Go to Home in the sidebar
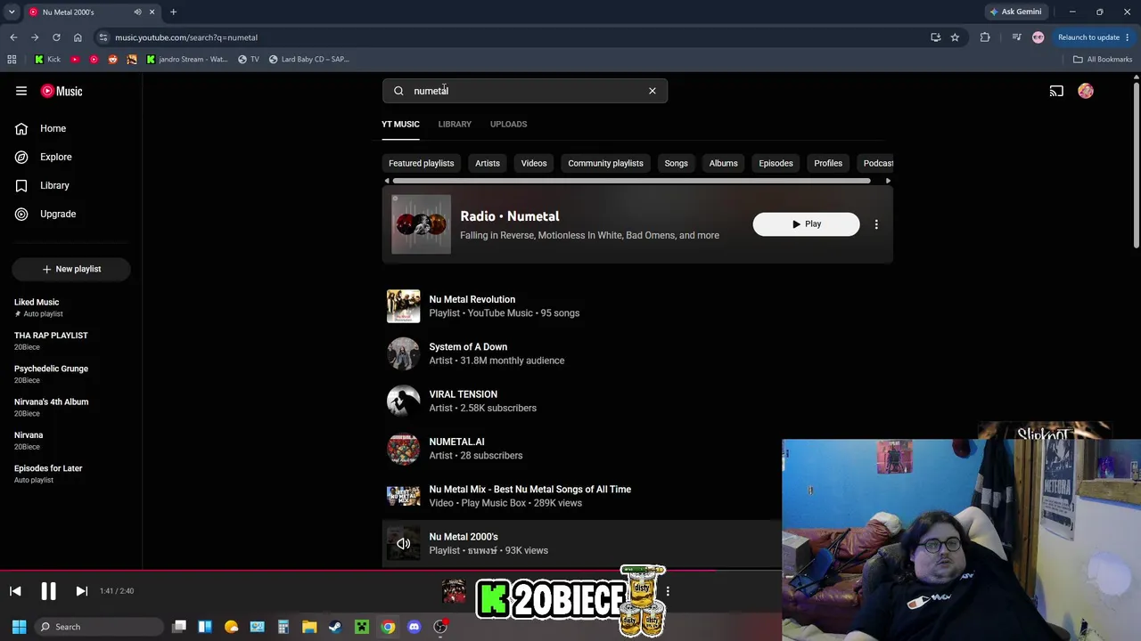Screen dimensions: 1141x641 [x=71, y=128]
